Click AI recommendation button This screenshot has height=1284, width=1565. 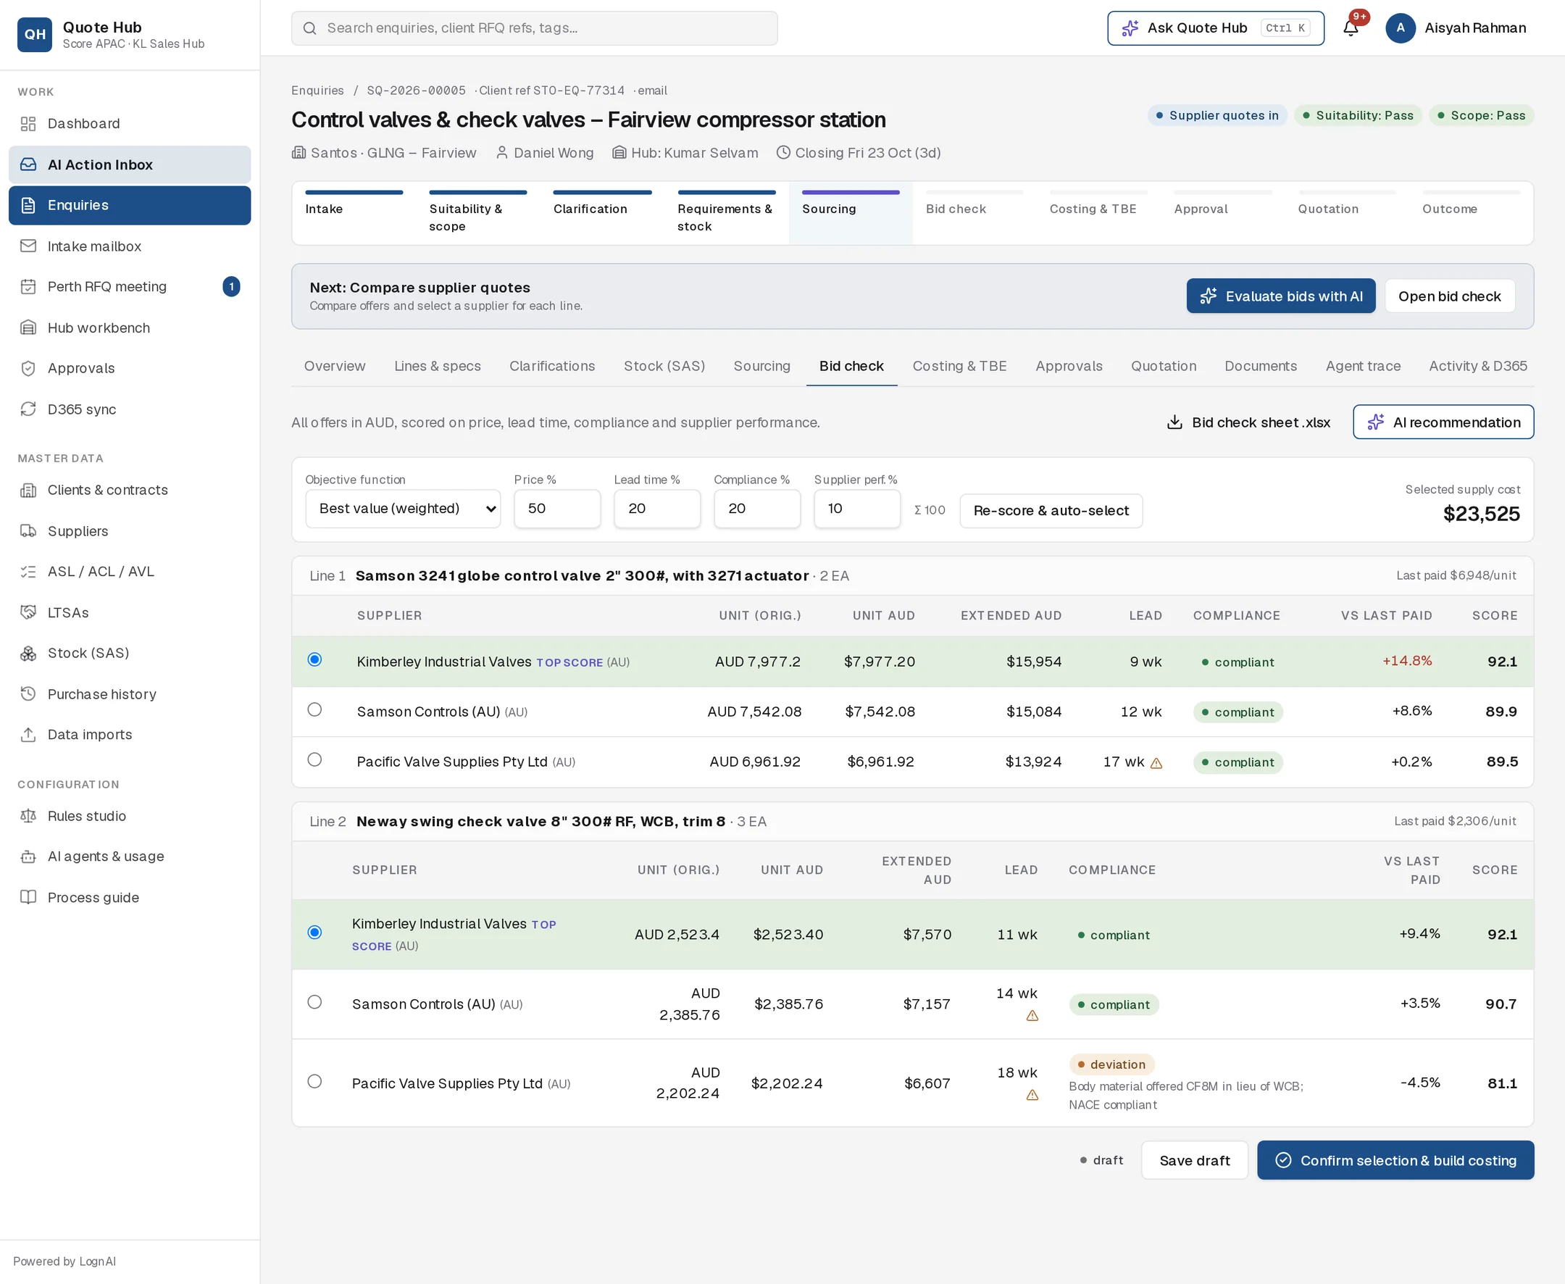point(1443,422)
